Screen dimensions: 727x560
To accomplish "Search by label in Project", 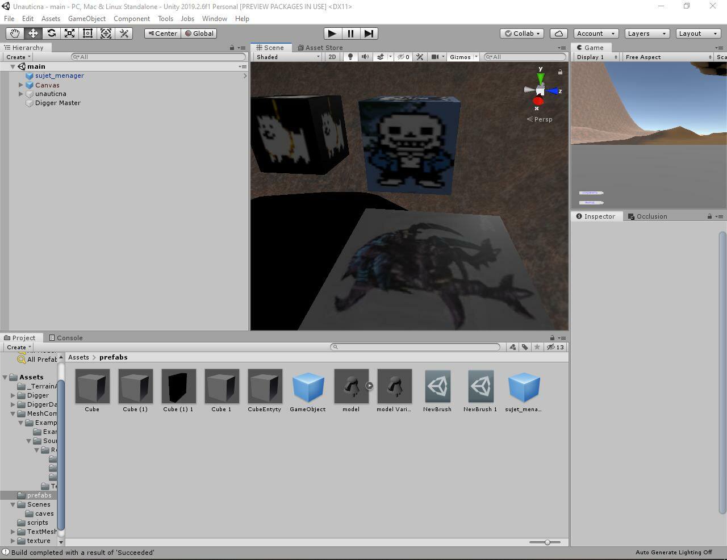I will pos(525,347).
